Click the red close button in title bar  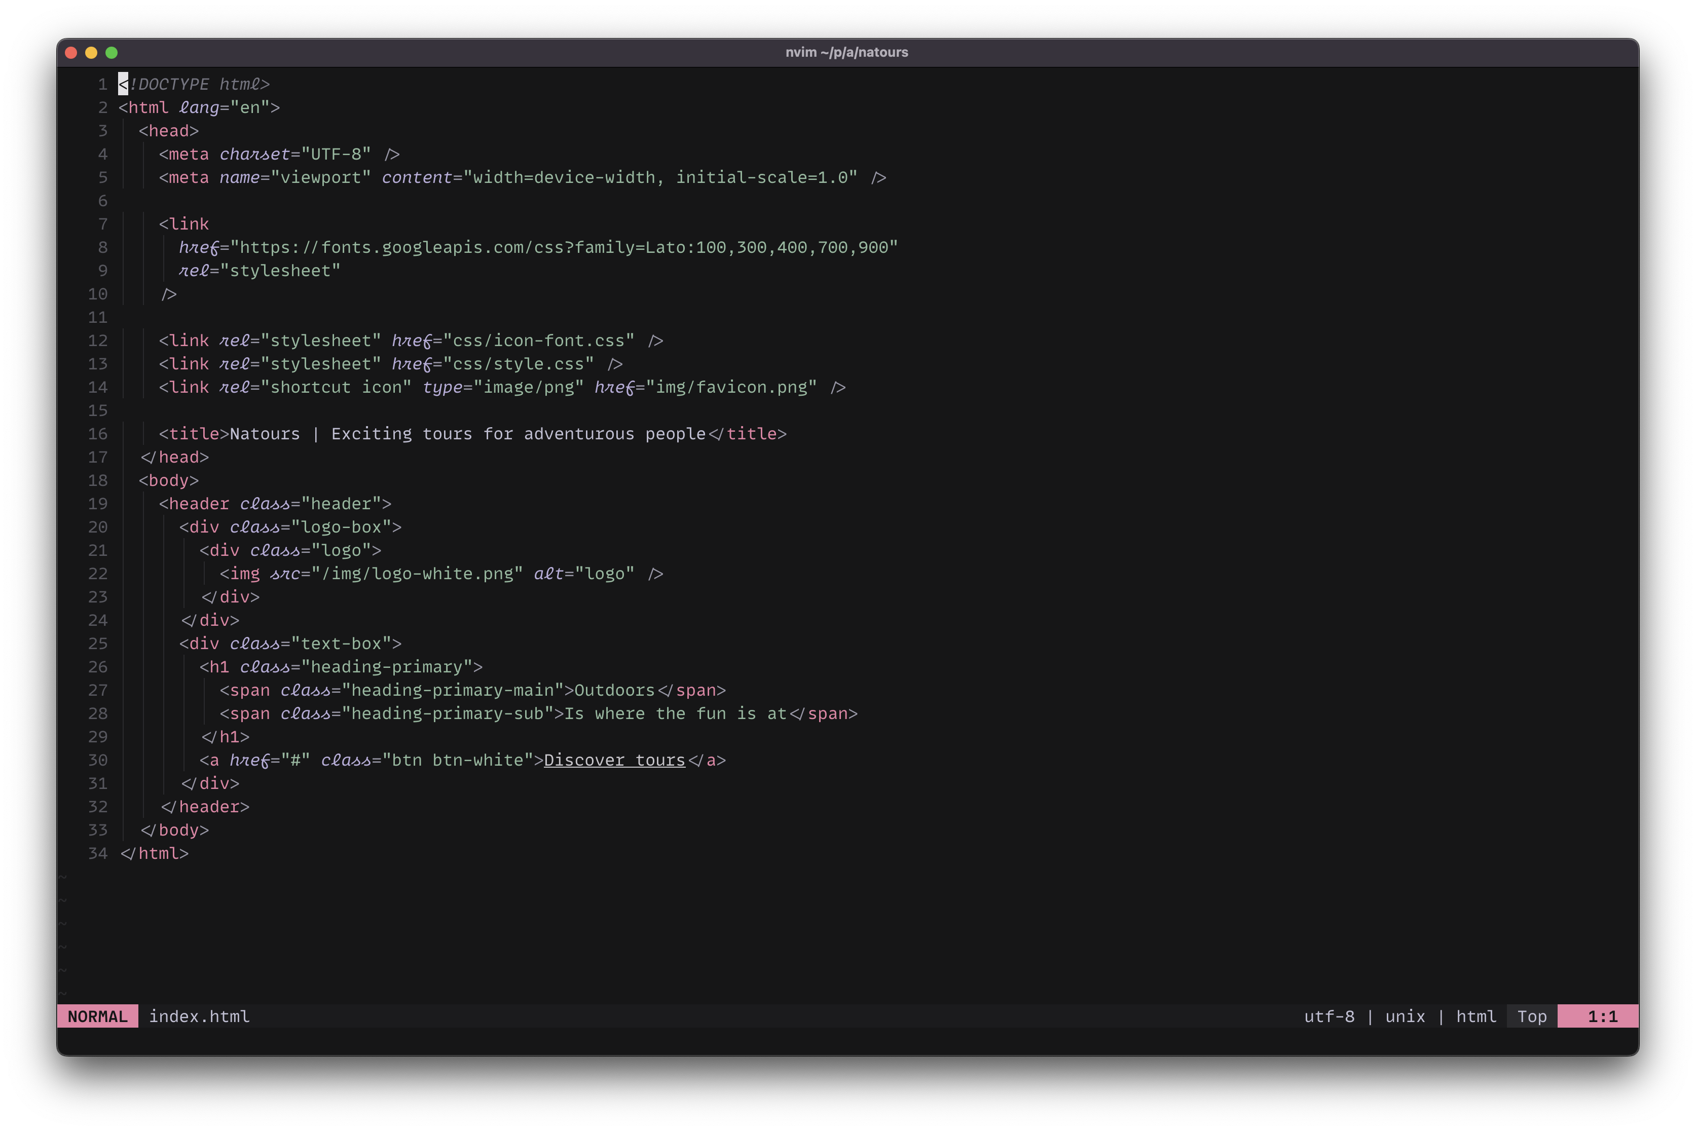point(73,52)
